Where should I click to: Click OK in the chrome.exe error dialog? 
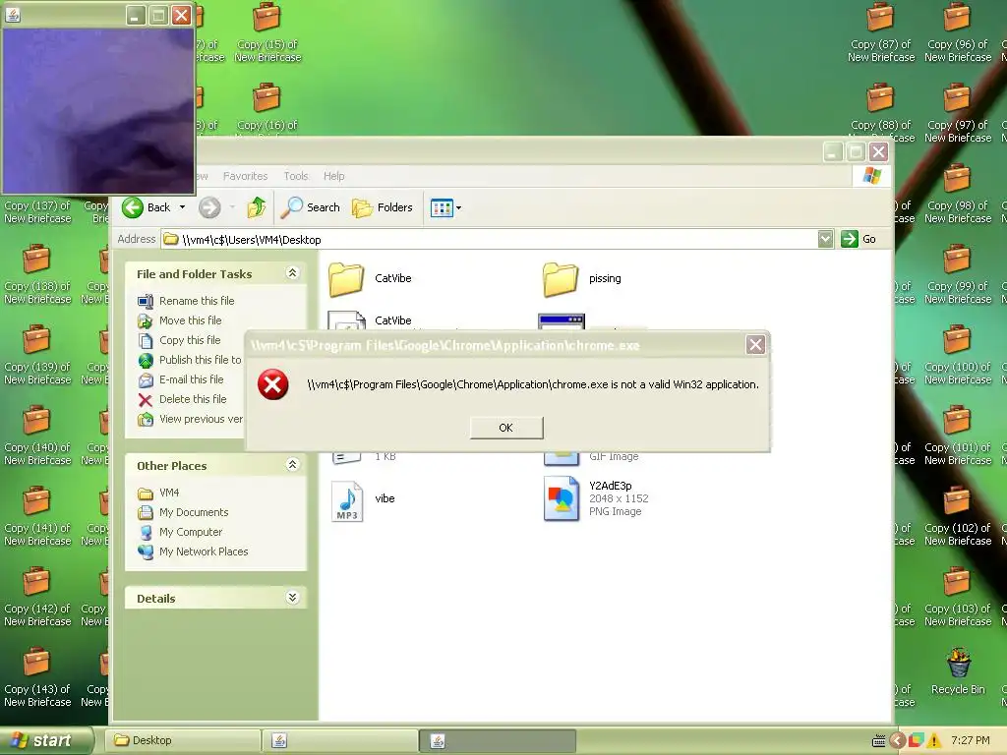506,428
